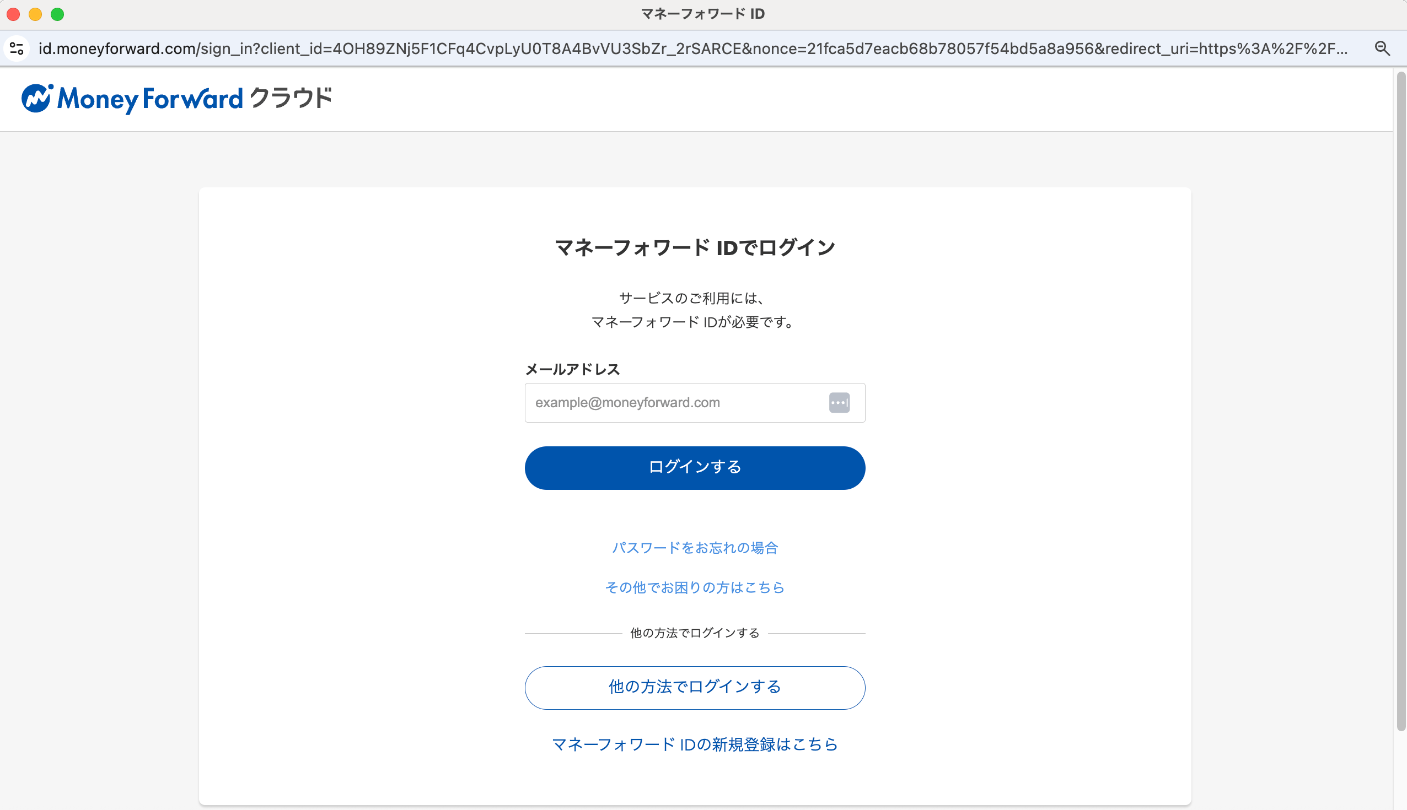Close the window with red button

tap(13, 14)
